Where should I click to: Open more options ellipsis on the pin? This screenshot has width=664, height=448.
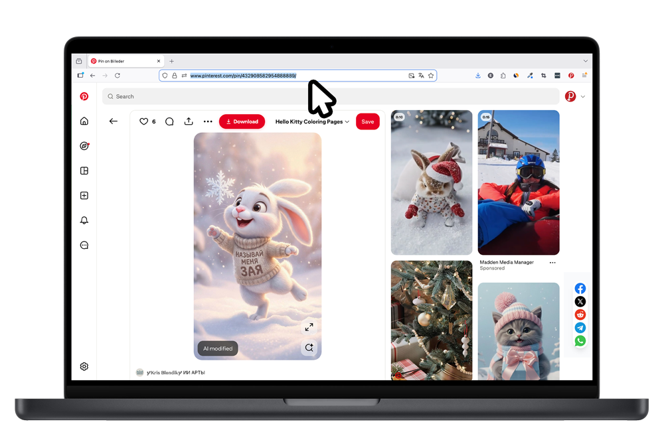click(208, 121)
